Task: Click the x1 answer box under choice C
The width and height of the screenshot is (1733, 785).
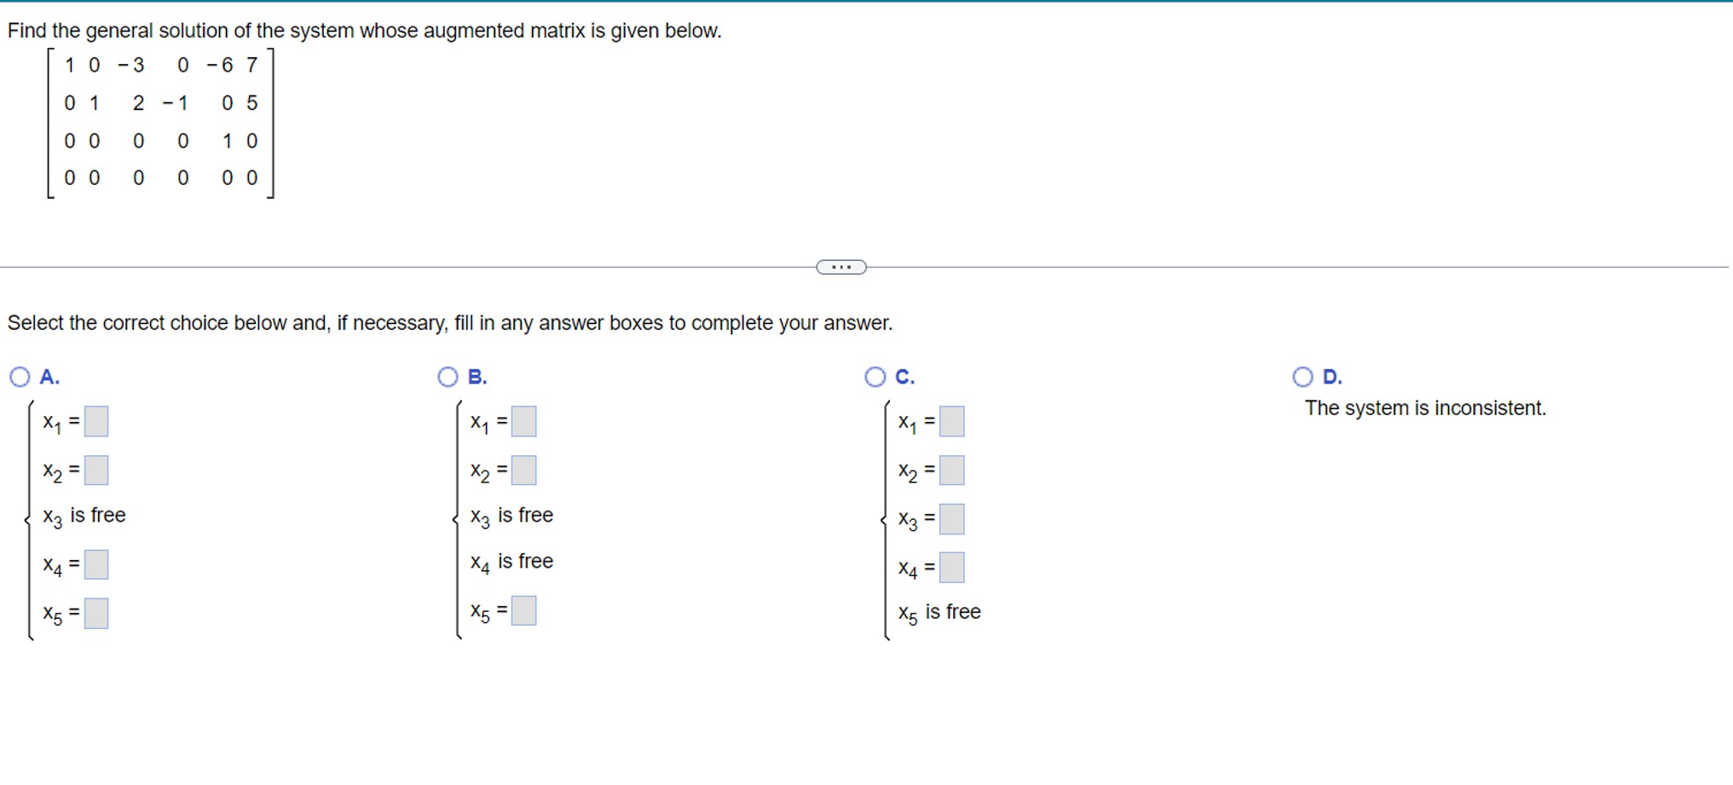Action: point(952,422)
